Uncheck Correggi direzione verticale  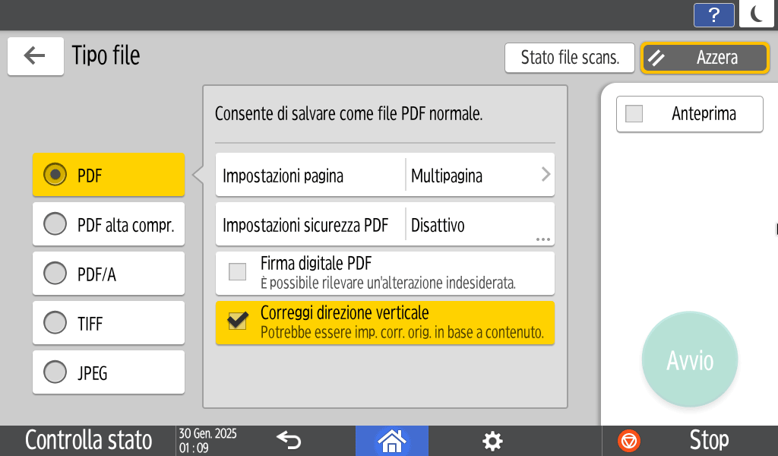coord(237,321)
